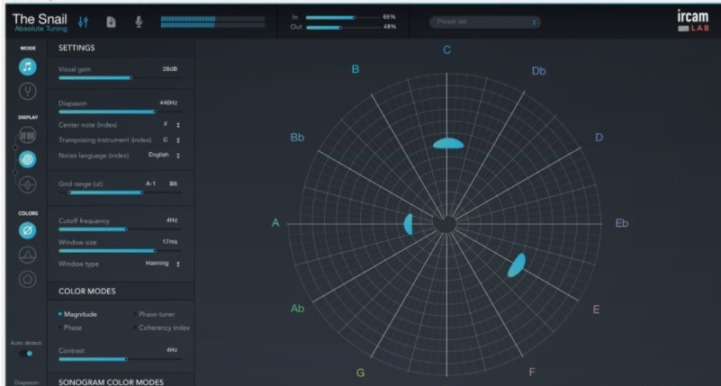Viewport: 721px width, 386px height.
Task: Select the Phase-tuner color mode option
Action: click(155, 314)
